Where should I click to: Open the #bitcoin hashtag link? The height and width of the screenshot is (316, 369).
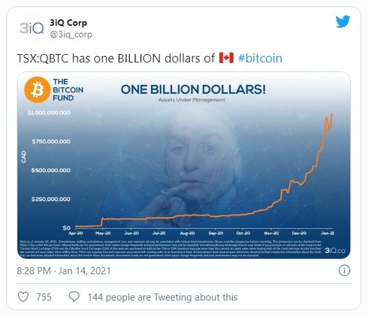(260, 58)
